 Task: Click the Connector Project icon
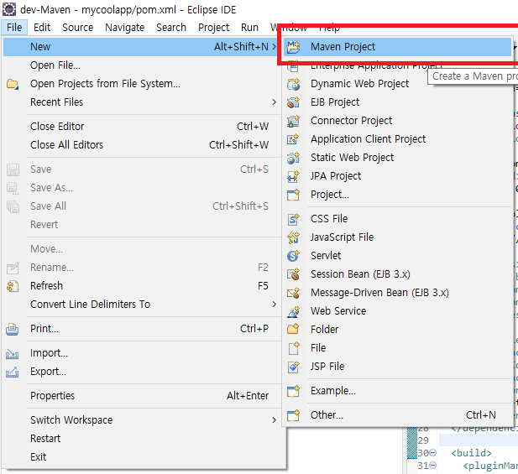pos(293,121)
